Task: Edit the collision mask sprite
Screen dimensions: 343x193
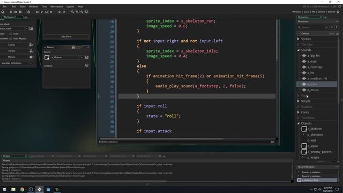Action: click(31, 28)
